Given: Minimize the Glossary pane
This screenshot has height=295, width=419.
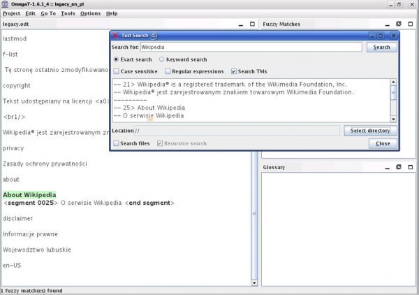Looking at the screenshot, I should coord(389,168).
